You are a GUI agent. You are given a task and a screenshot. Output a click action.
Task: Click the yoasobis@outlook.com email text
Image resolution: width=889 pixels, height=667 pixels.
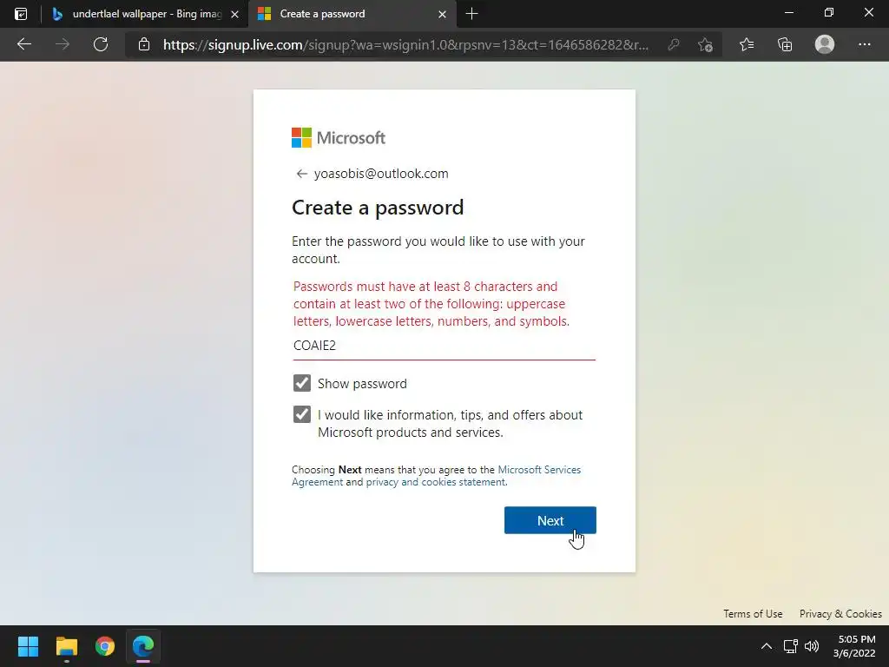[381, 174]
